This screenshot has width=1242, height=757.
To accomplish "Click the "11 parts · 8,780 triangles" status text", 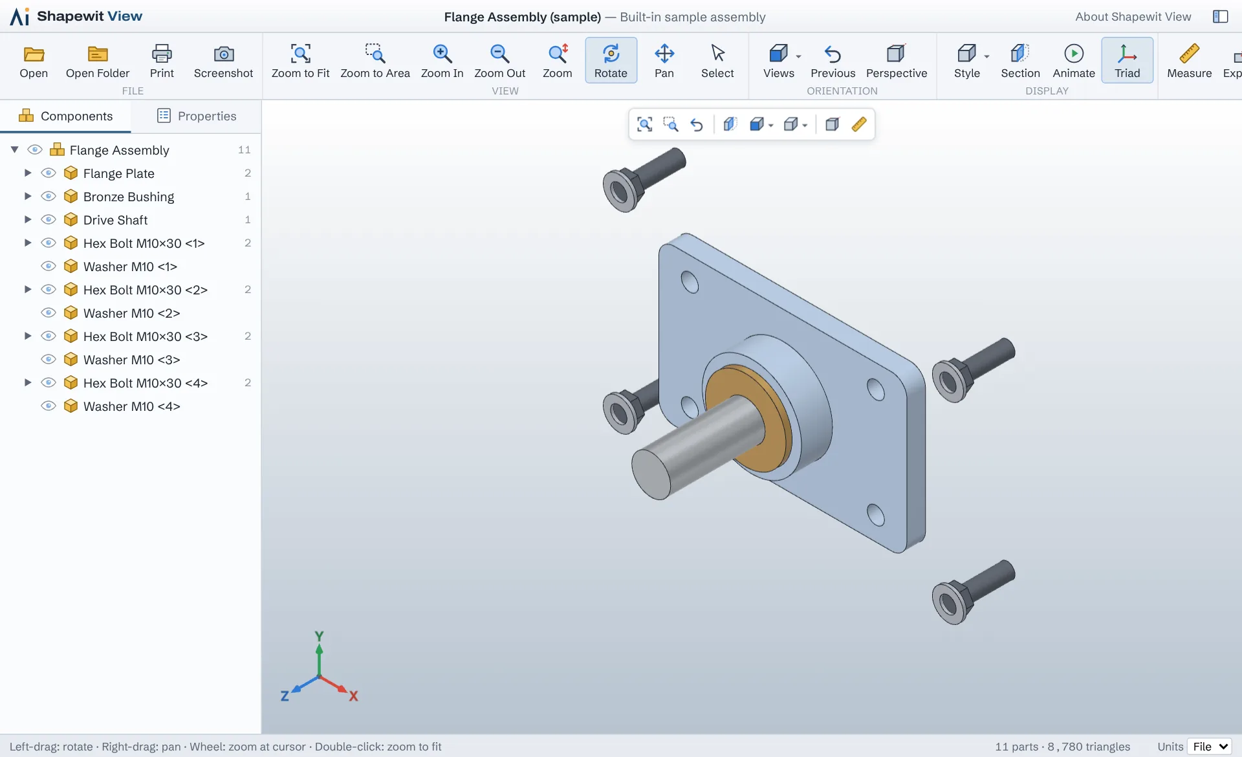I will click(1062, 747).
